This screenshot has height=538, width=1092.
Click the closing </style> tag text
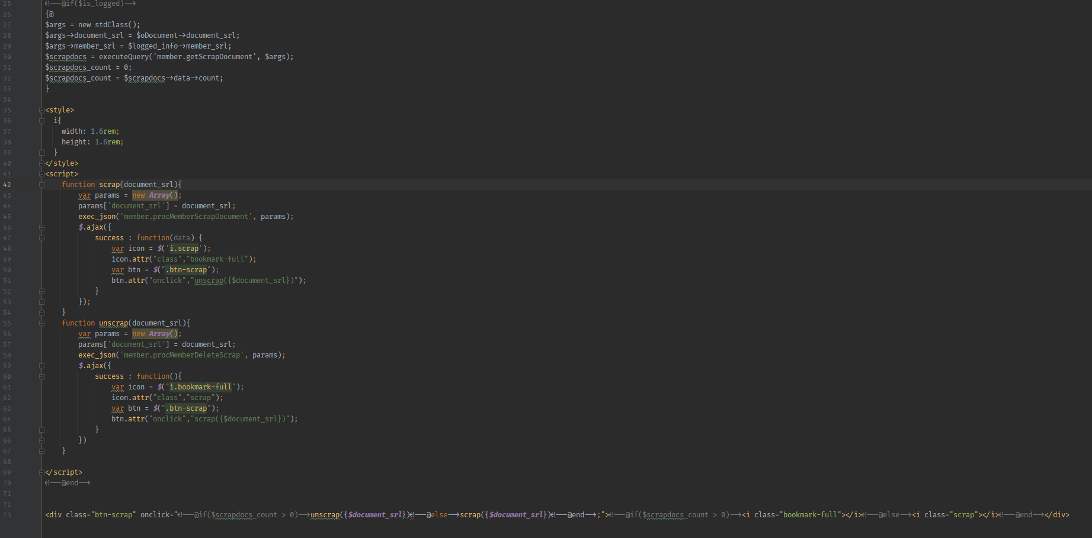(62, 163)
